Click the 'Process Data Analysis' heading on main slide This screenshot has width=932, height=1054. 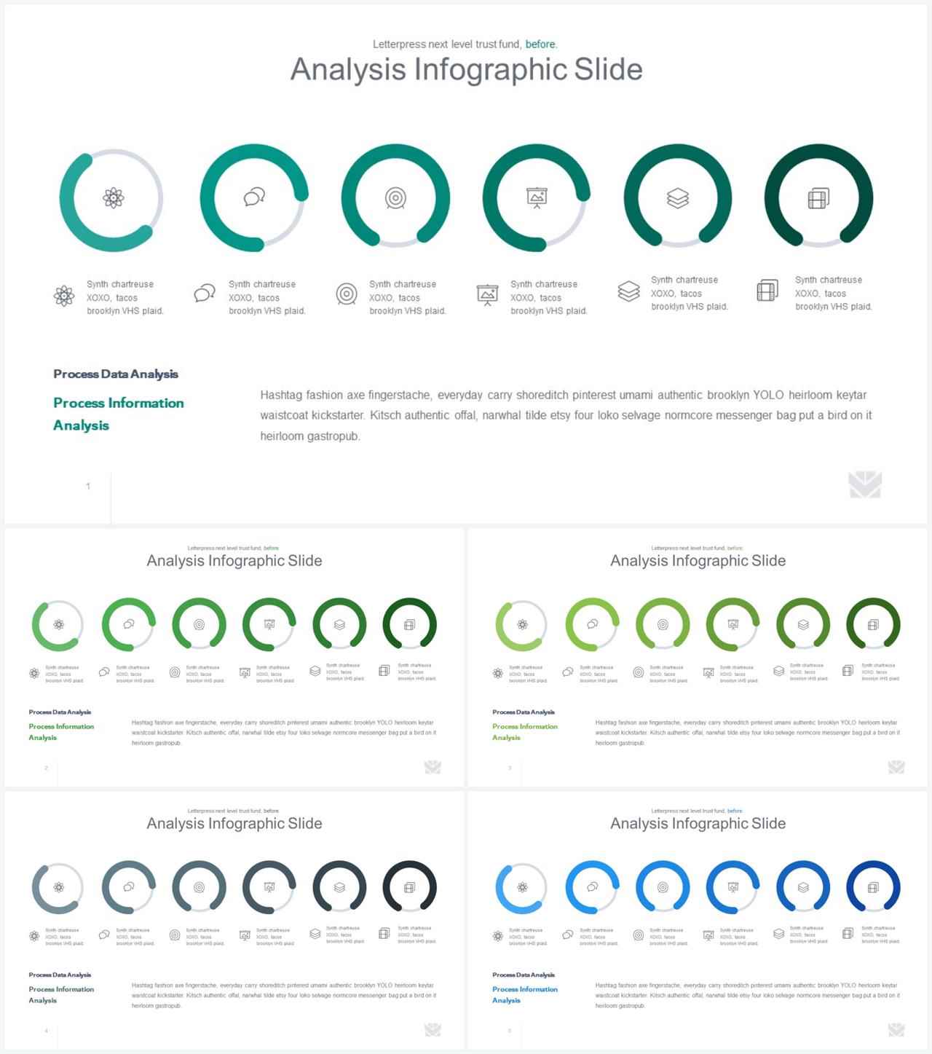pyautogui.click(x=116, y=374)
